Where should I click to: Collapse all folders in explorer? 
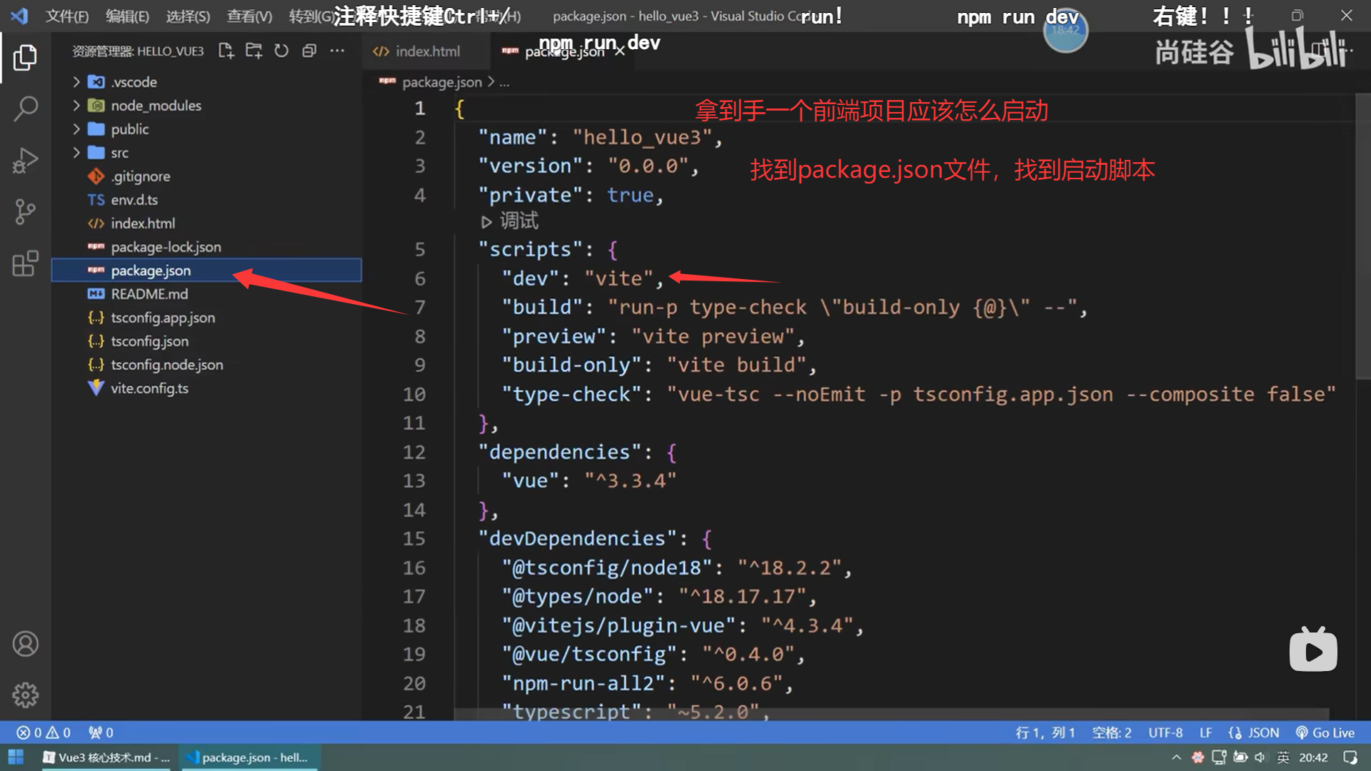tap(309, 51)
